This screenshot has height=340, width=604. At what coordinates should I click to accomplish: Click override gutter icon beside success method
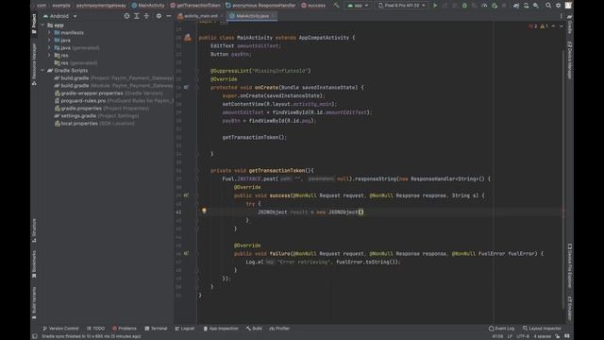coord(186,195)
